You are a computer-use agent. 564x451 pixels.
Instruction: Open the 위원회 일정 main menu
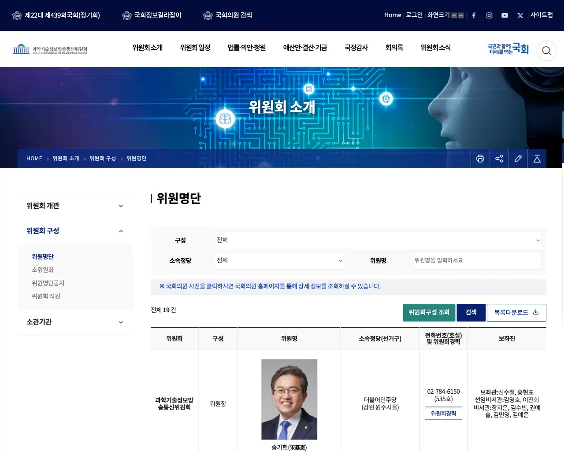(195, 48)
